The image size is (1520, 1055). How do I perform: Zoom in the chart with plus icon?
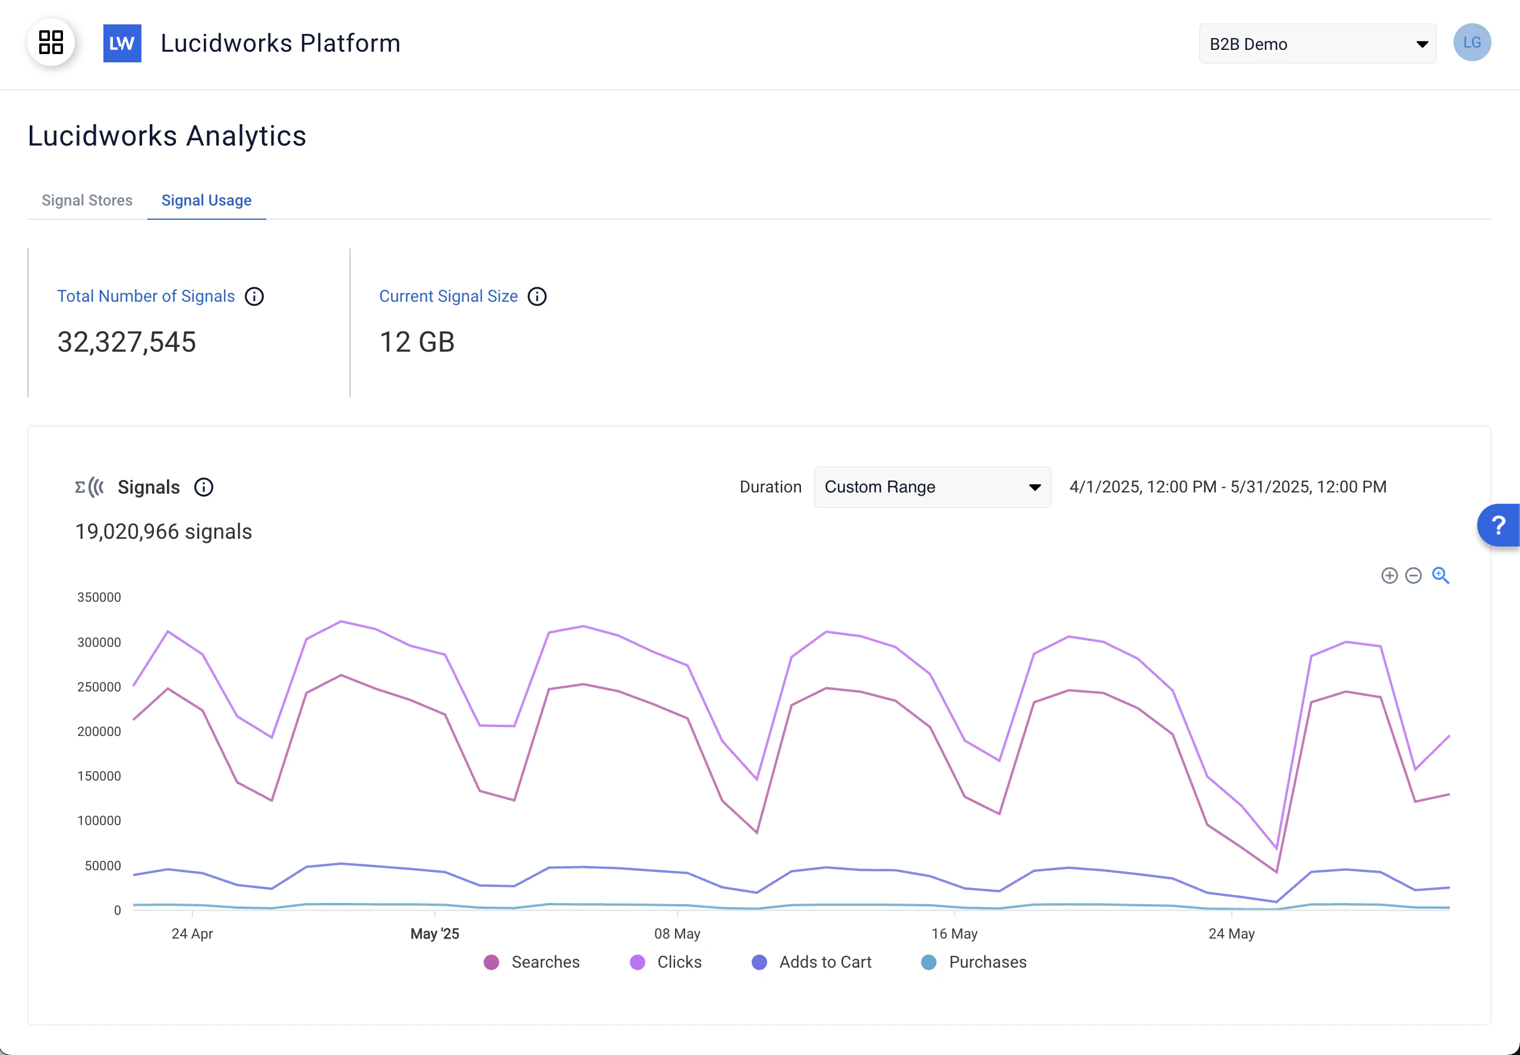pyautogui.click(x=1389, y=576)
